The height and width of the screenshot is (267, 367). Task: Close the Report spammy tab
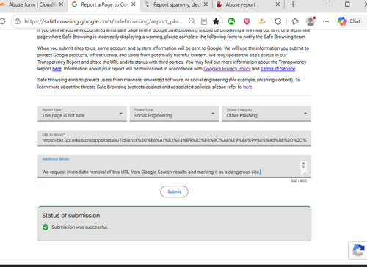206,4
